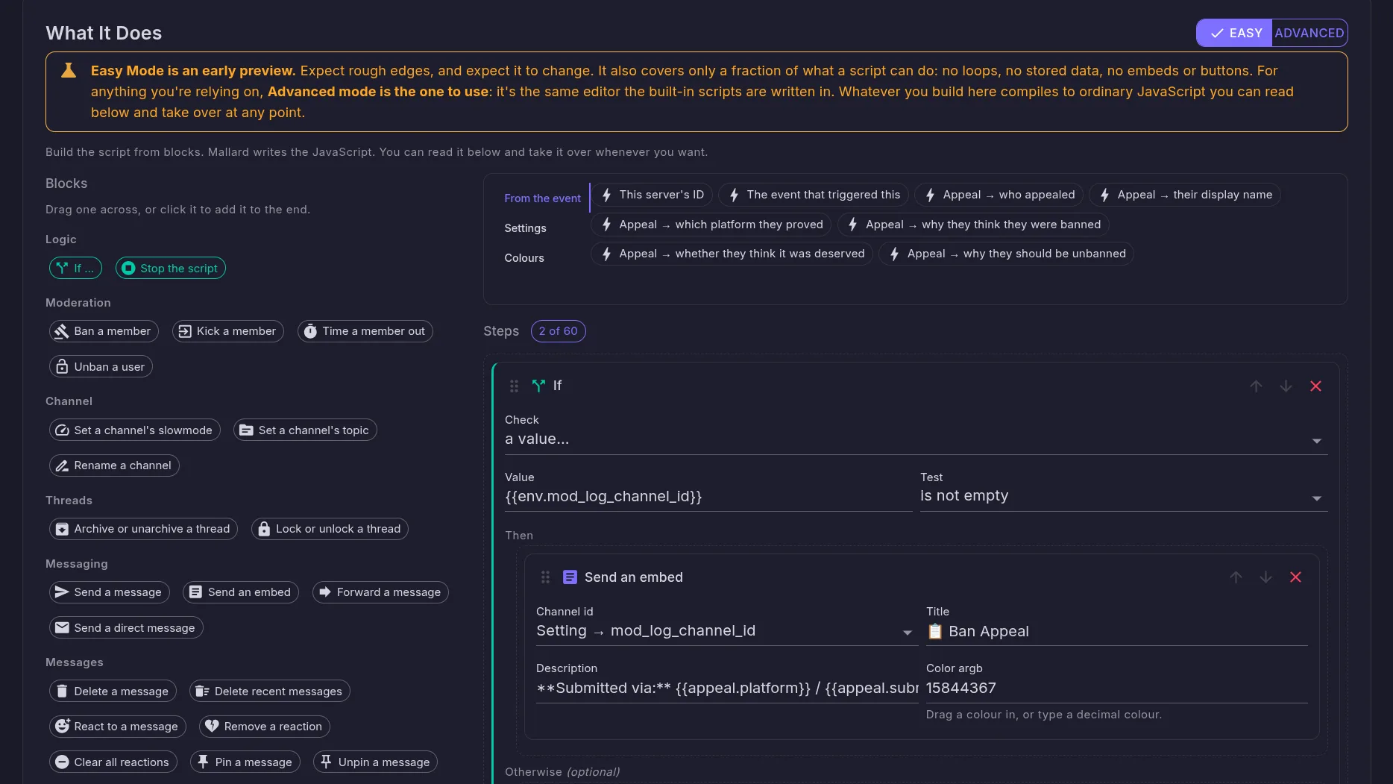Edit the Title field reading Ban Appeal

[1116, 632]
